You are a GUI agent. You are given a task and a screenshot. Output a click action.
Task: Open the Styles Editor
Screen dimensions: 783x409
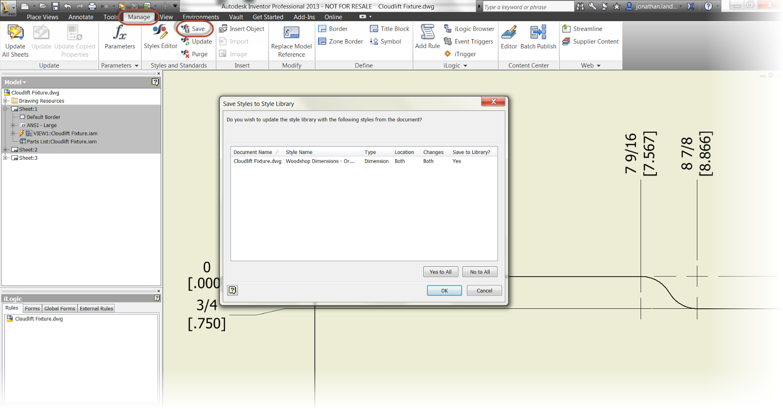point(160,37)
